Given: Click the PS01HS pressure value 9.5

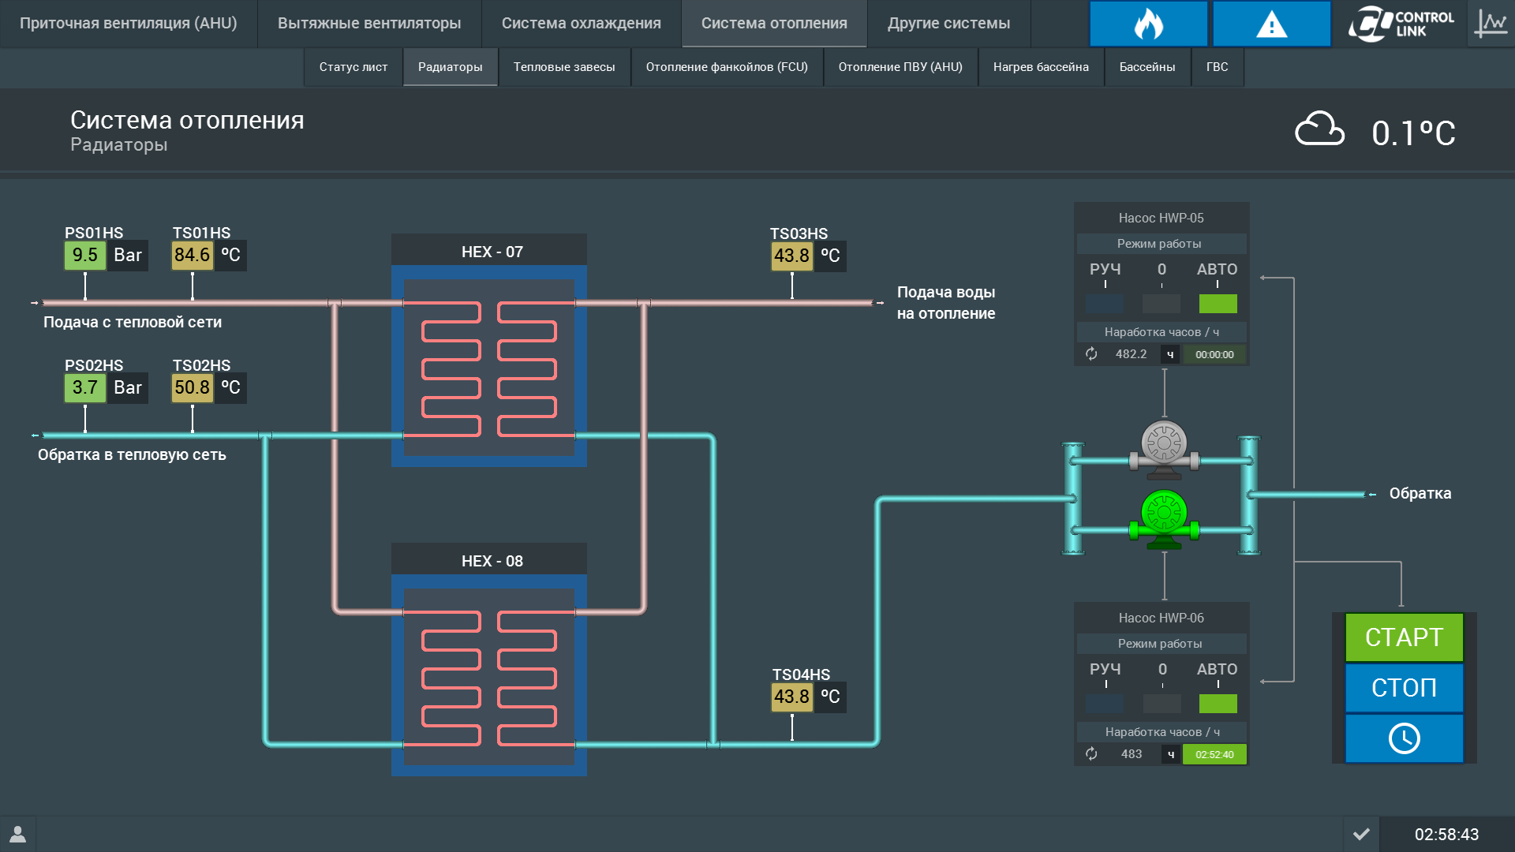Looking at the screenshot, I should point(85,256).
